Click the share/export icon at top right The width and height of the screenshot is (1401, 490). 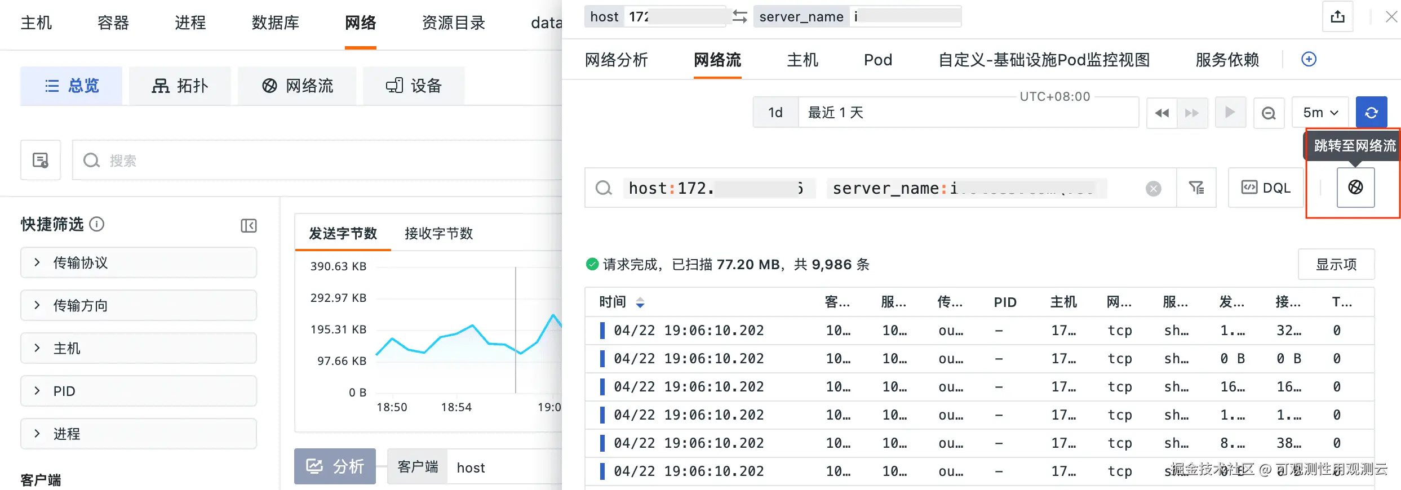pyautogui.click(x=1337, y=17)
